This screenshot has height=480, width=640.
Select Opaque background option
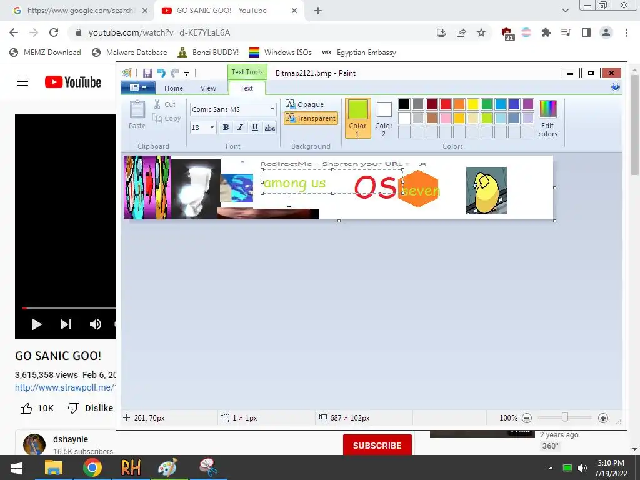coord(304,104)
